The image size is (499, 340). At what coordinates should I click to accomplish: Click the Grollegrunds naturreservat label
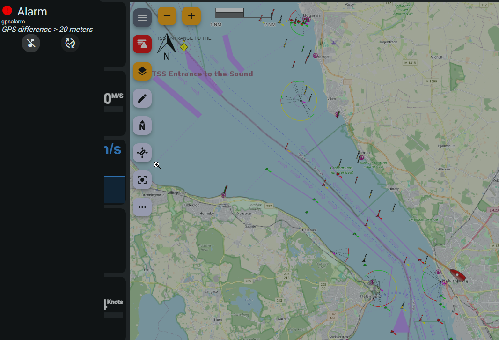point(341,170)
